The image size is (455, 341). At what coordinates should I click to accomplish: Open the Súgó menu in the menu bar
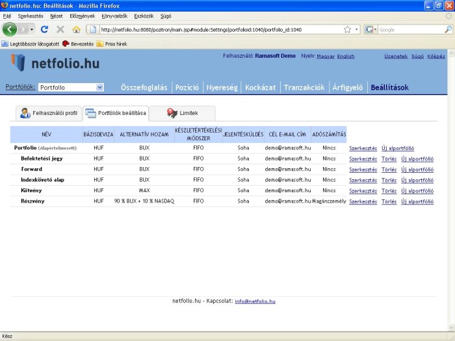(166, 16)
